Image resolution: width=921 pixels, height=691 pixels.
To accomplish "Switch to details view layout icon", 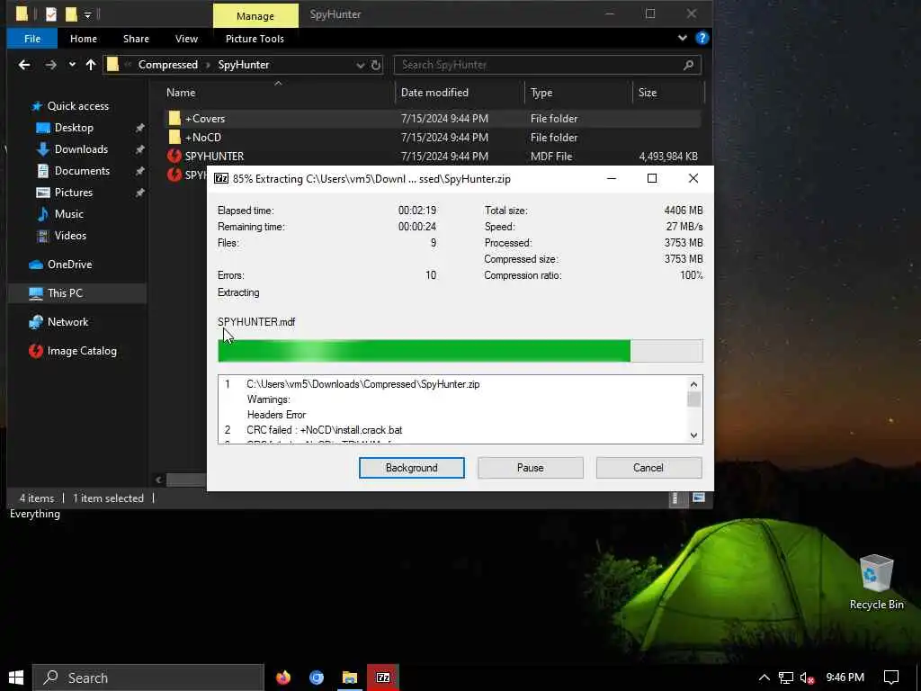I will pos(675,498).
